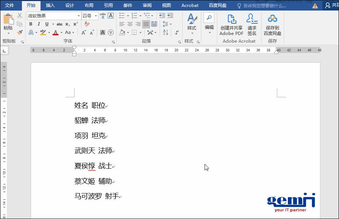Click the Create and Share Adobe PDF icon
Image resolution: width=339 pixels, height=219 pixels.
(x=231, y=25)
